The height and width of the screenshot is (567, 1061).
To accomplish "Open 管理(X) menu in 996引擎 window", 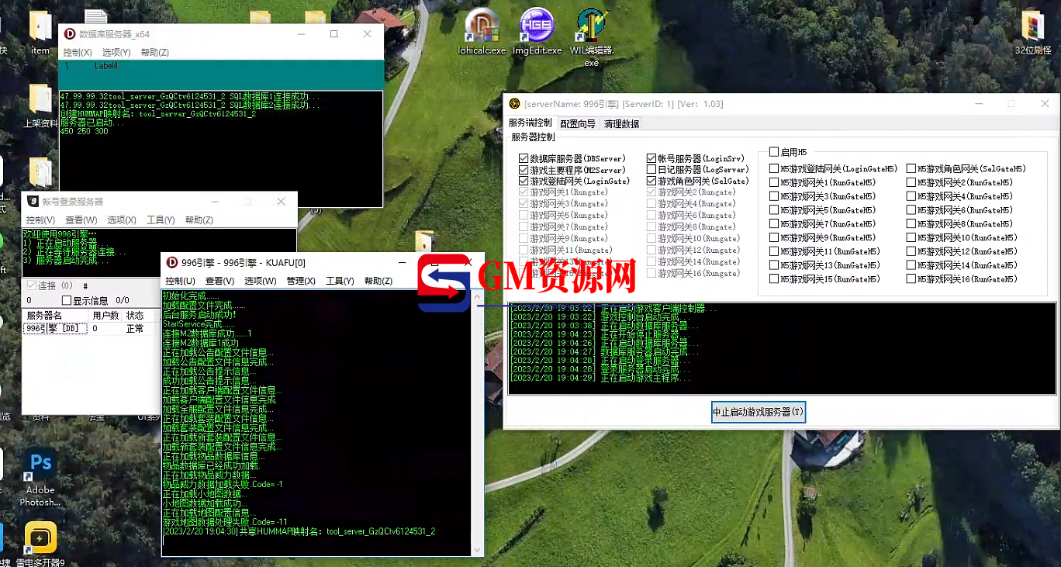I will coord(301,281).
